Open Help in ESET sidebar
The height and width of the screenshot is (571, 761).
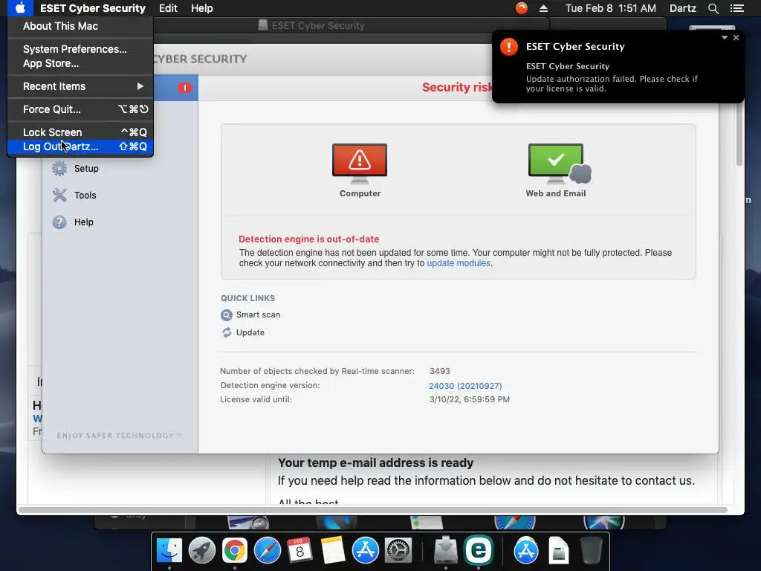[x=83, y=222]
